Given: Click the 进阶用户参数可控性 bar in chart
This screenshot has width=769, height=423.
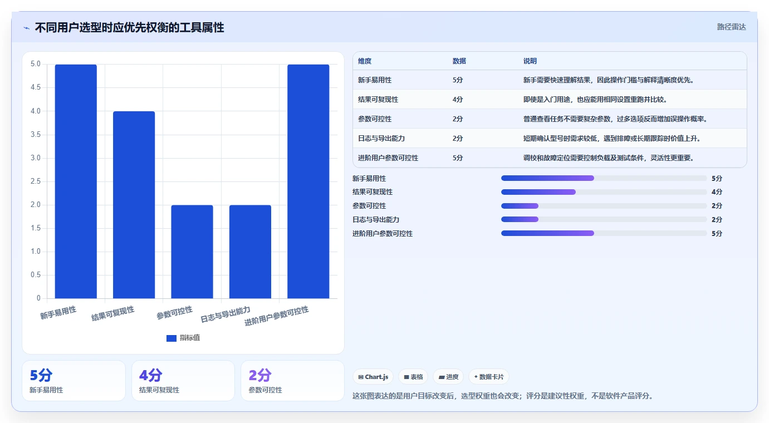Looking at the screenshot, I should [x=308, y=181].
